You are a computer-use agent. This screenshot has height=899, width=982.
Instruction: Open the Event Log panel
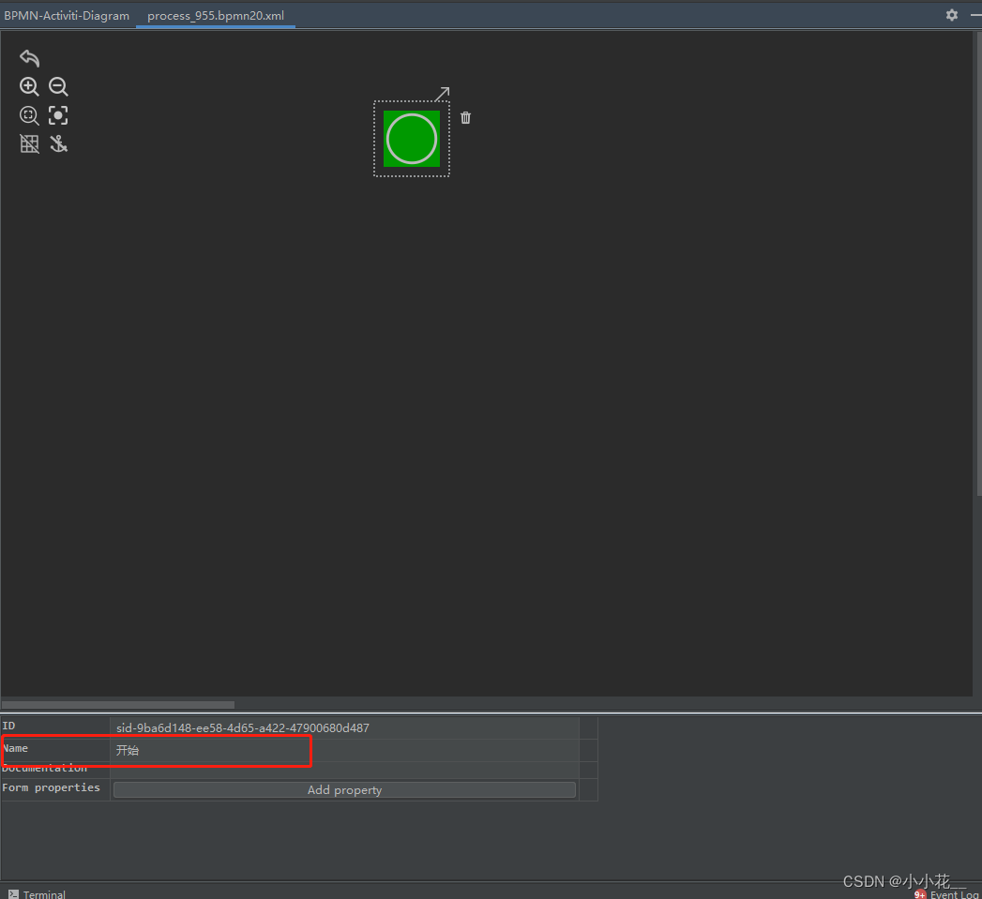point(950,893)
